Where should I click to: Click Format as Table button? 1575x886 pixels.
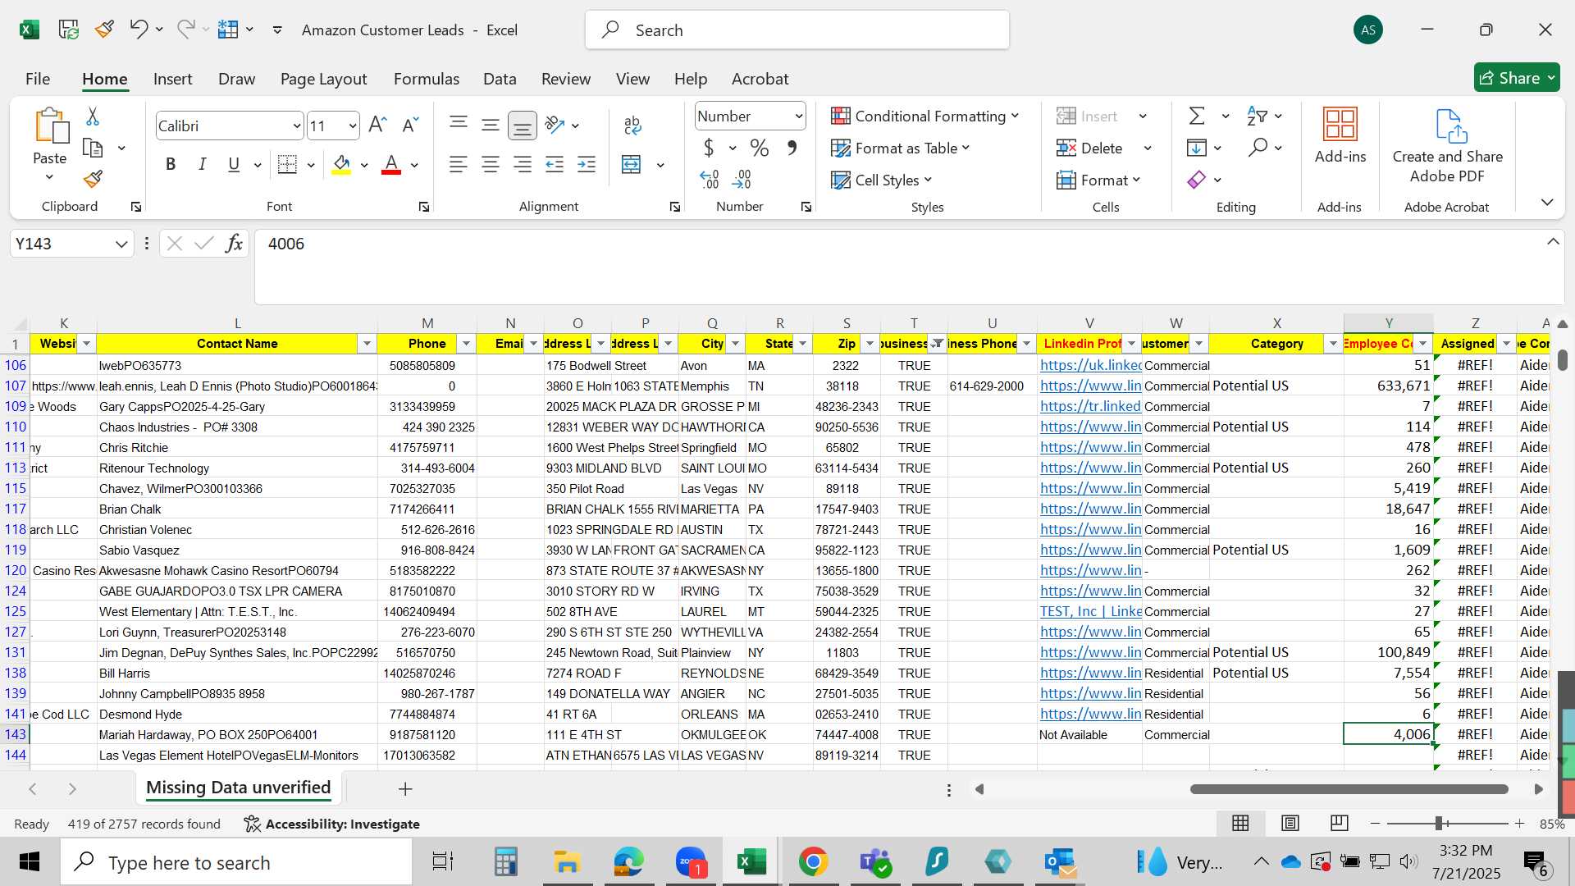pyautogui.click(x=901, y=148)
